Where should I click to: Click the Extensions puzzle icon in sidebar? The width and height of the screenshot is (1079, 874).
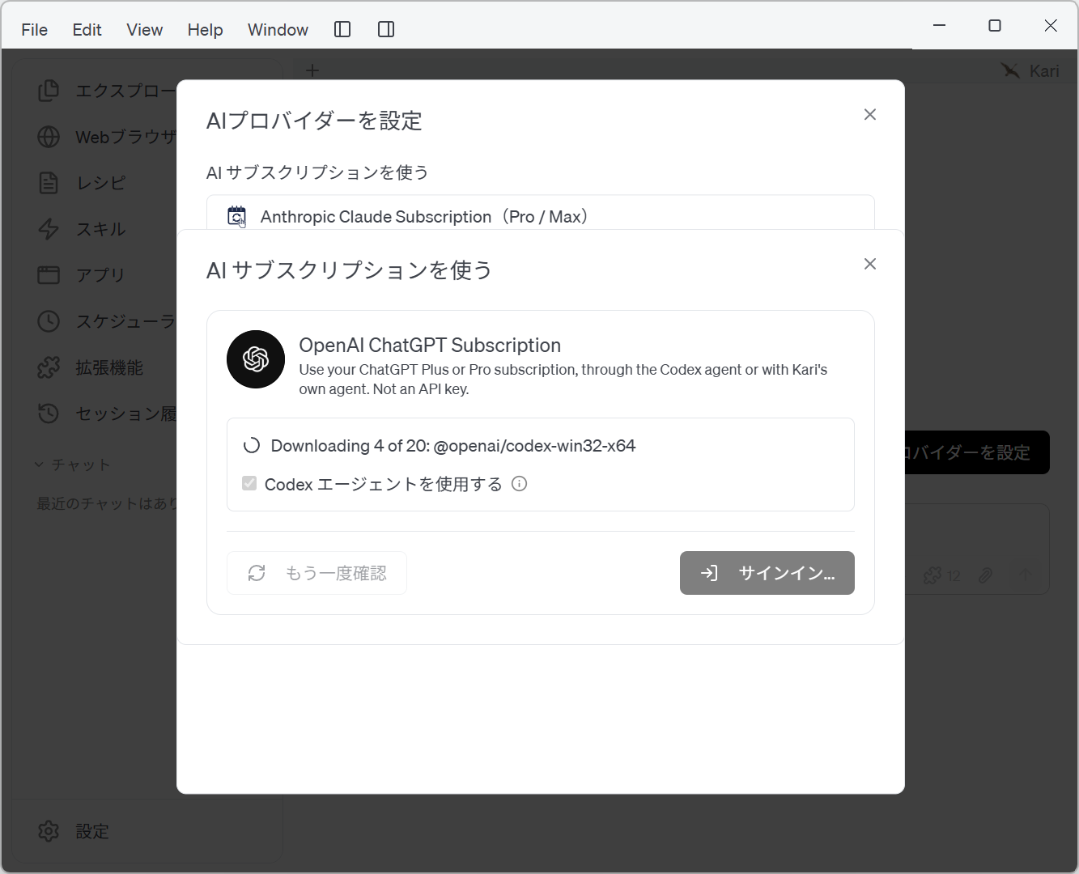[49, 367]
